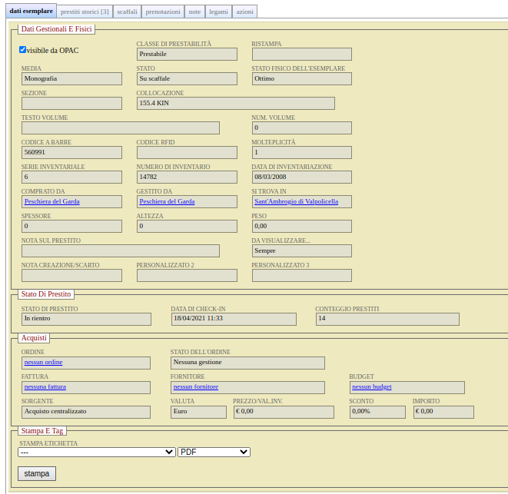Open 'Peschiera del Garda' link under Comprato da

pyautogui.click(x=52, y=202)
